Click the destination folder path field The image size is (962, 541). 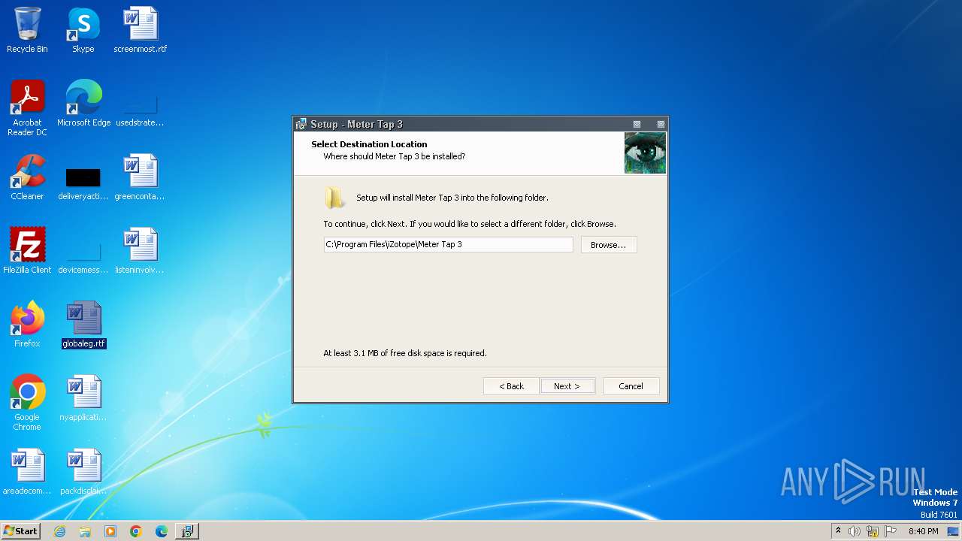tap(448, 245)
